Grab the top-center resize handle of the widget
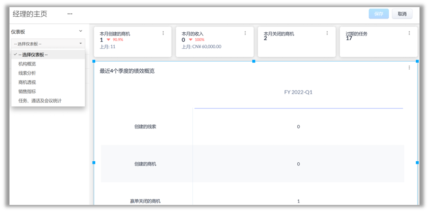Viewport: 429px width, 212px height. pos(254,61)
